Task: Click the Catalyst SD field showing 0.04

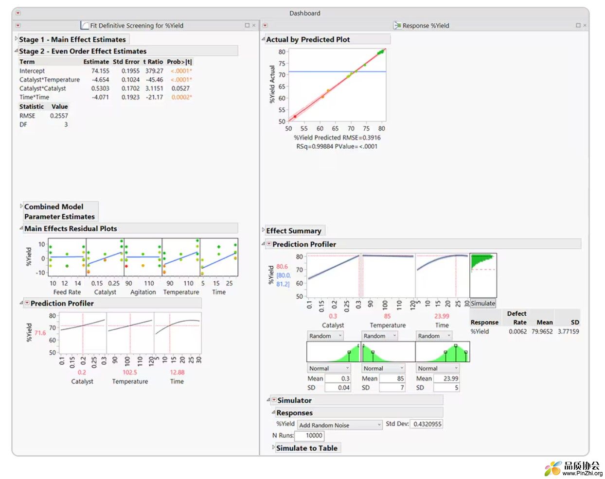Action: click(x=338, y=388)
